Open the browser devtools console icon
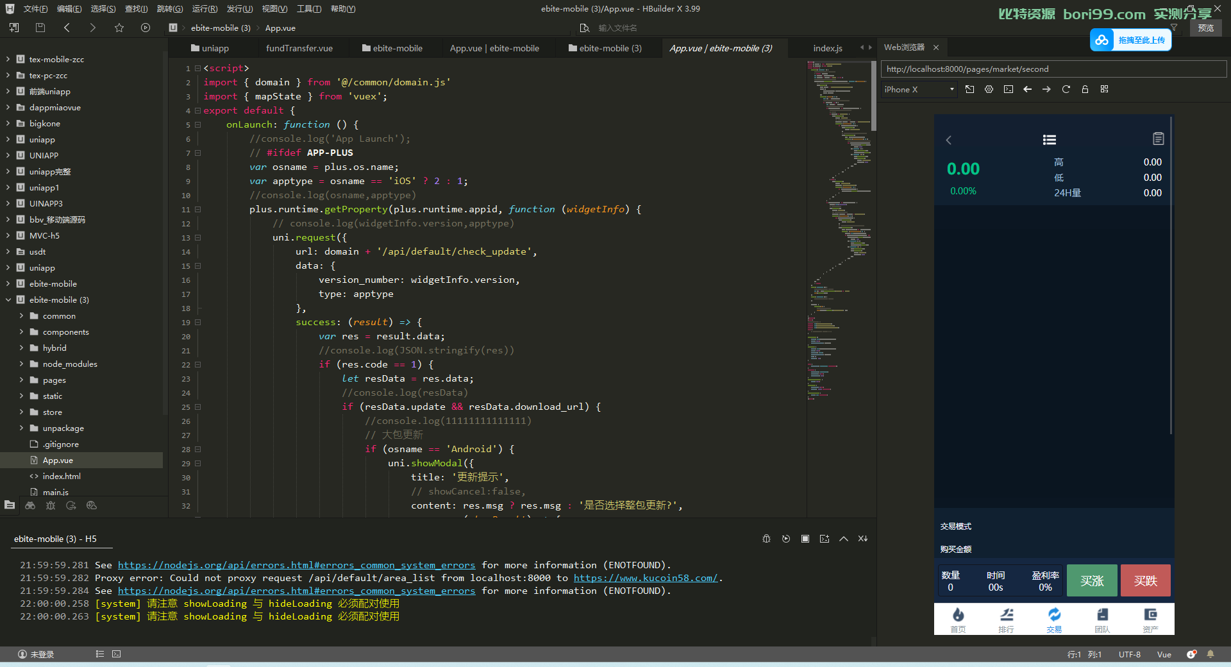 1009,89
